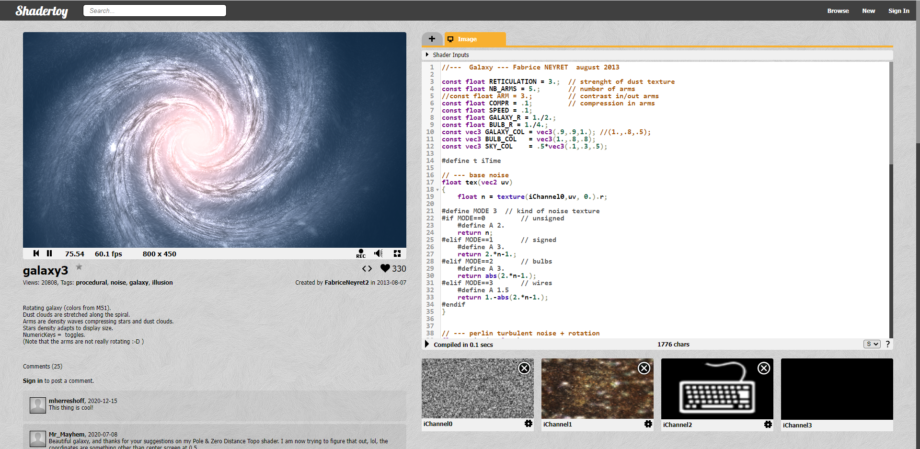Open the help panel via question mark

(x=887, y=344)
